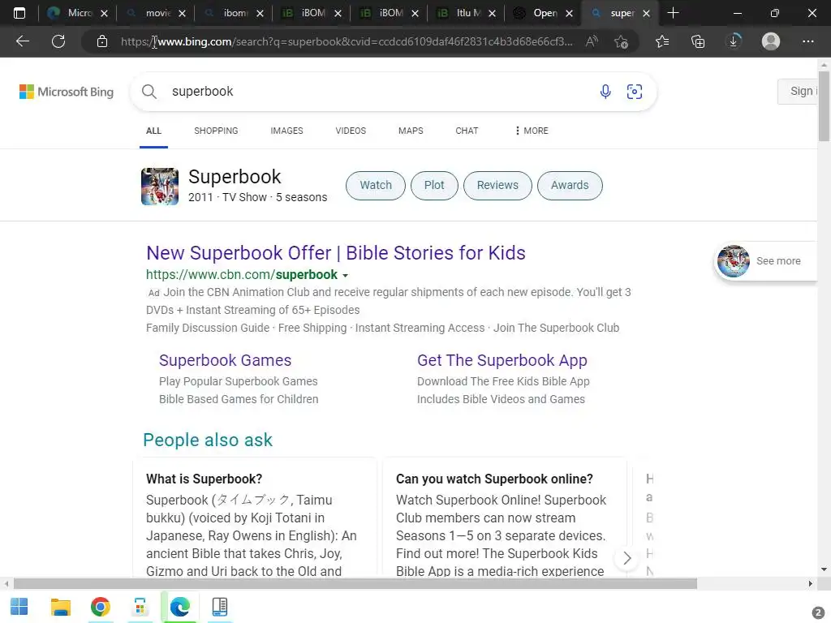Switch to the MAPS results tab
This screenshot has height=623, width=831.
point(411,131)
